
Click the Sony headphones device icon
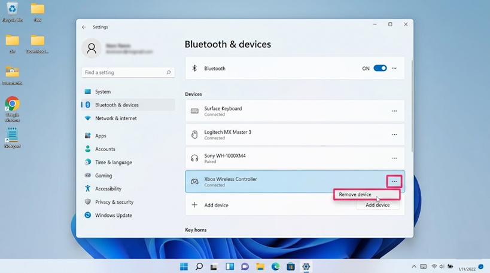click(194, 158)
